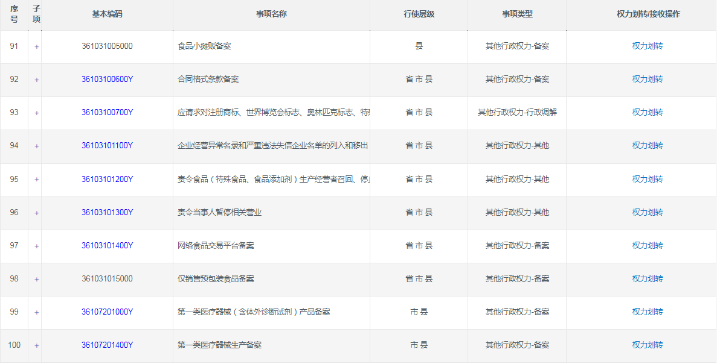Click the 事项名称 column header
The width and height of the screenshot is (717, 364).
tap(271, 14)
